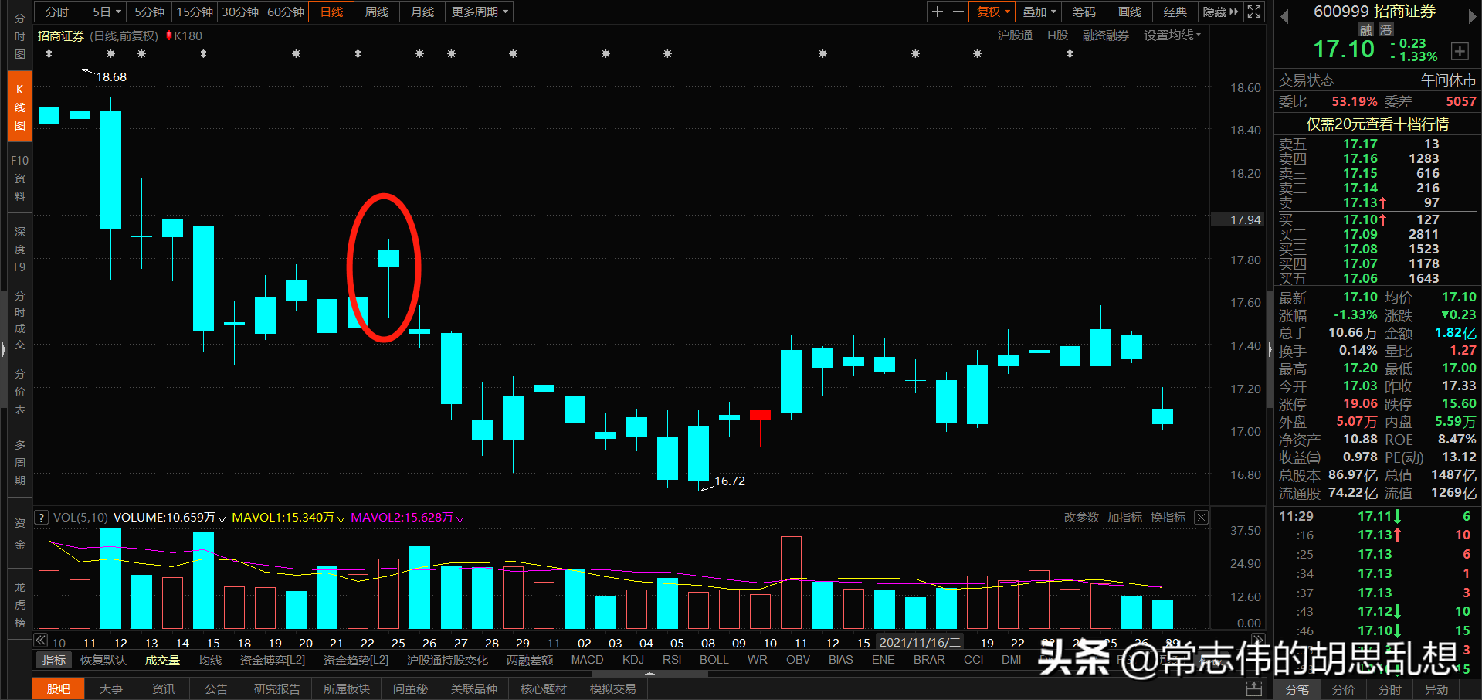1482x700 pixels.
Task: Toggle the 沪股通 overlay on chart
Action: pyautogui.click(x=1014, y=35)
